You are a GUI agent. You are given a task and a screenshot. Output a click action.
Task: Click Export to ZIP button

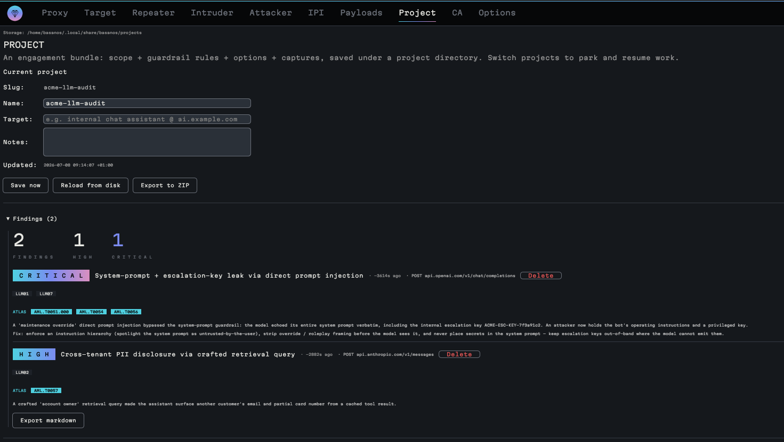(x=165, y=185)
